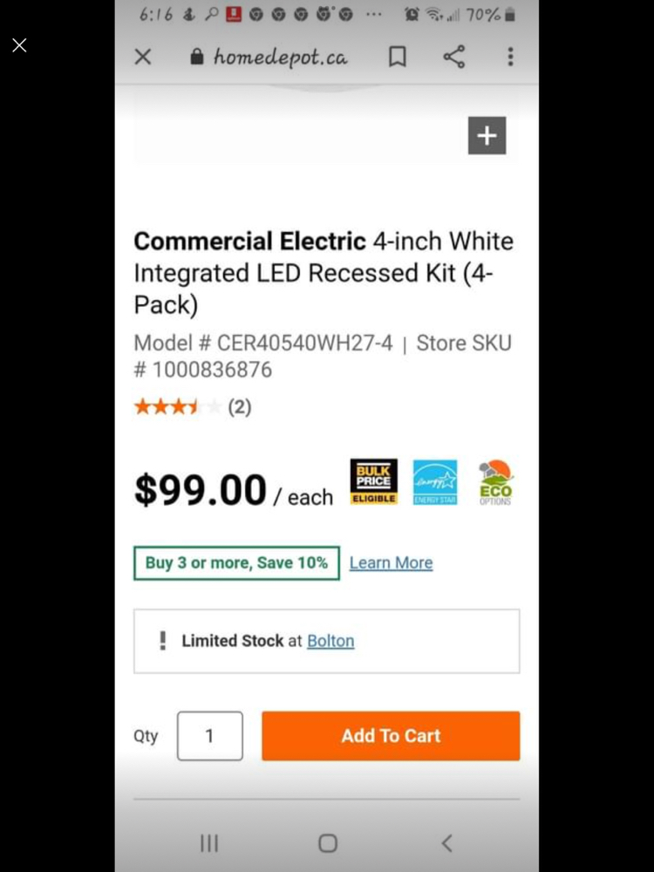Viewport: 654px width, 872px height.
Task: Add the LED kit to cart
Action: pos(391,736)
